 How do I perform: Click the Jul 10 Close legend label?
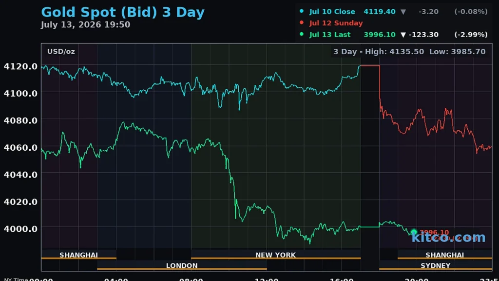[332, 12]
